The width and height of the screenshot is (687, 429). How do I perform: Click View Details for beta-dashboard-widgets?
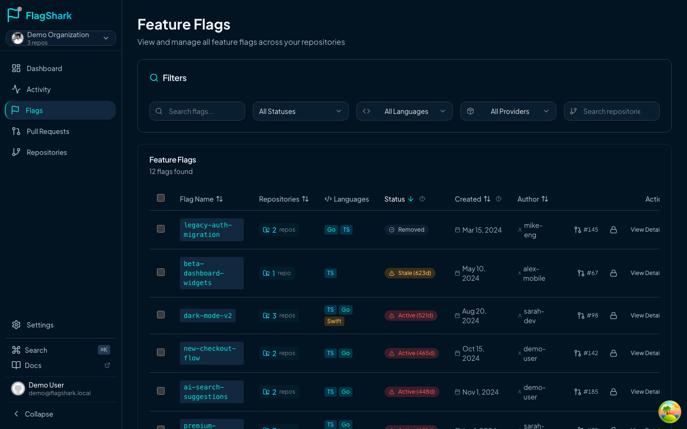[x=645, y=273]
